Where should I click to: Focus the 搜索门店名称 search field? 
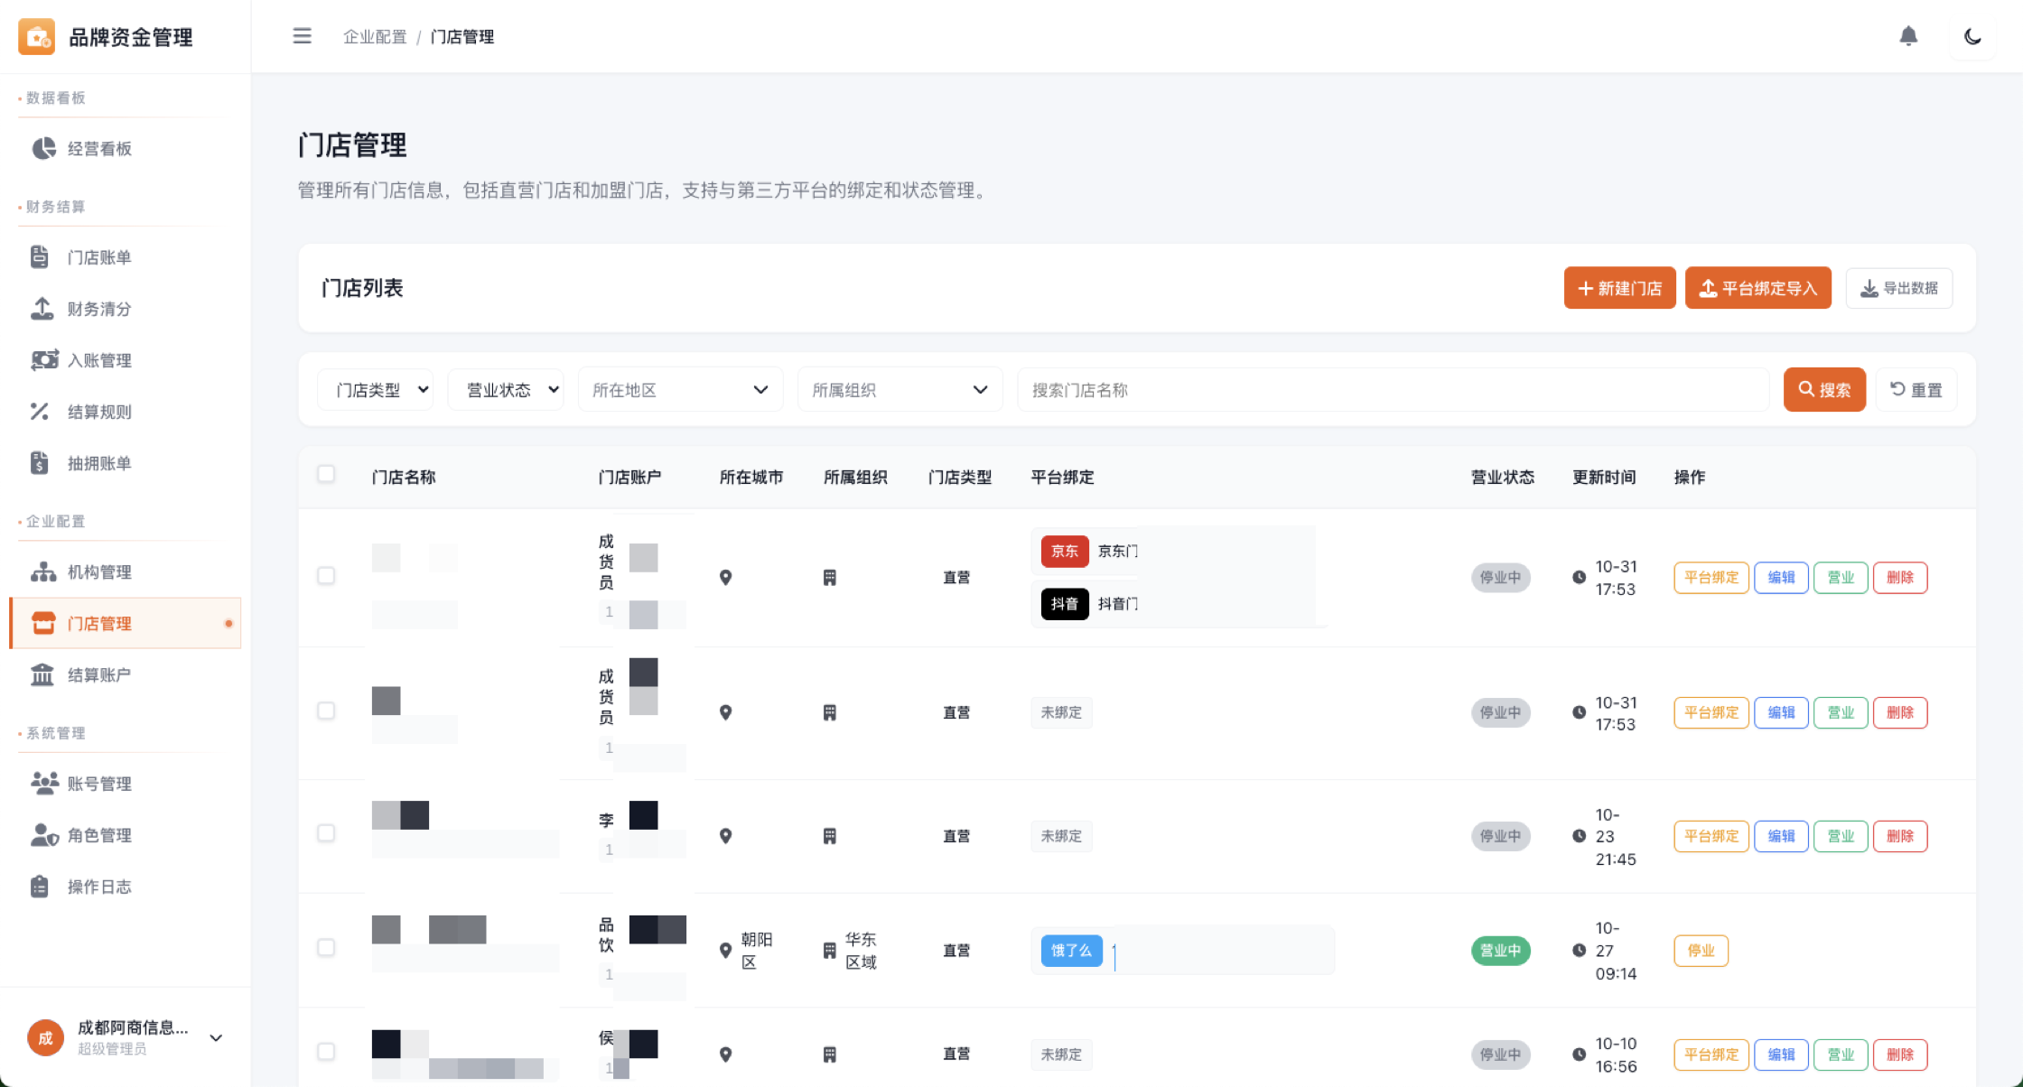point(1391,390)
